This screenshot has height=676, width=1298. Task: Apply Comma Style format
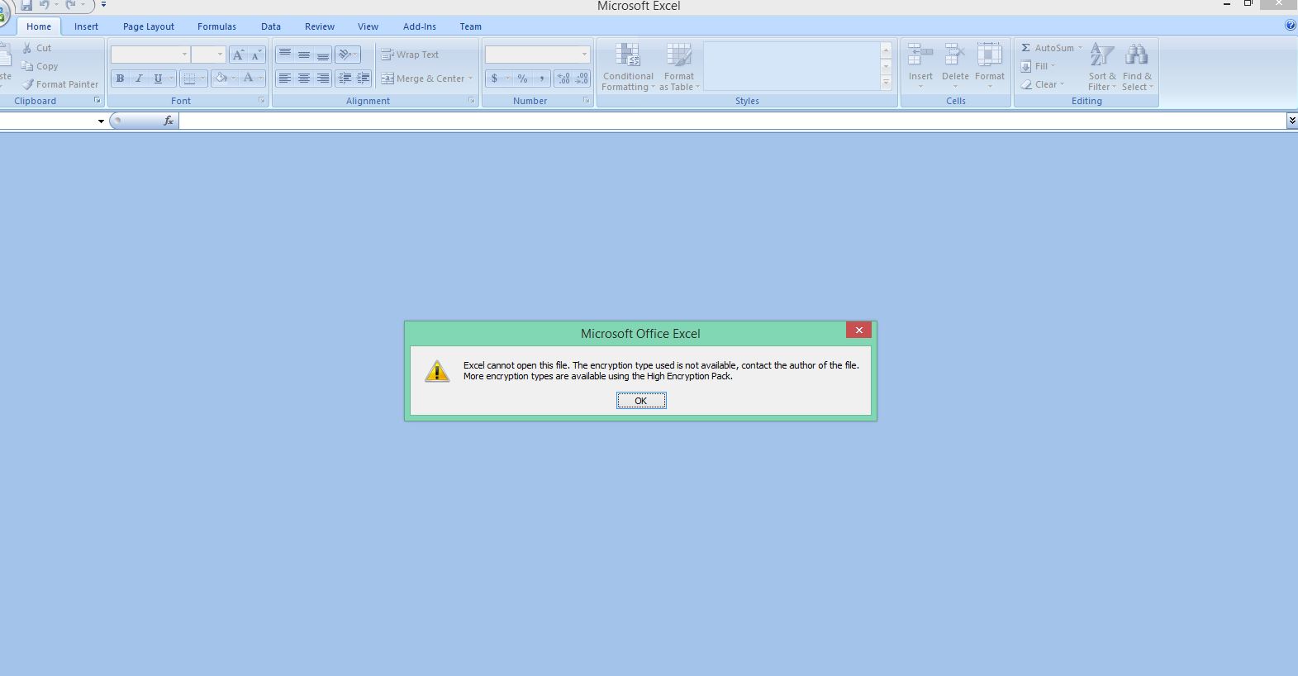click(541, 79)
